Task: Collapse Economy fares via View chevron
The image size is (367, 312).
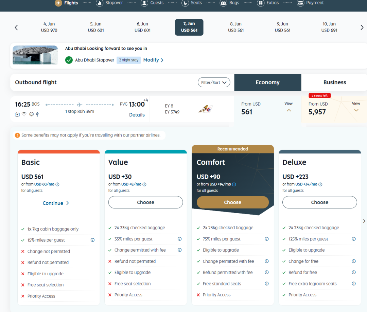Action: pos(289,110)
